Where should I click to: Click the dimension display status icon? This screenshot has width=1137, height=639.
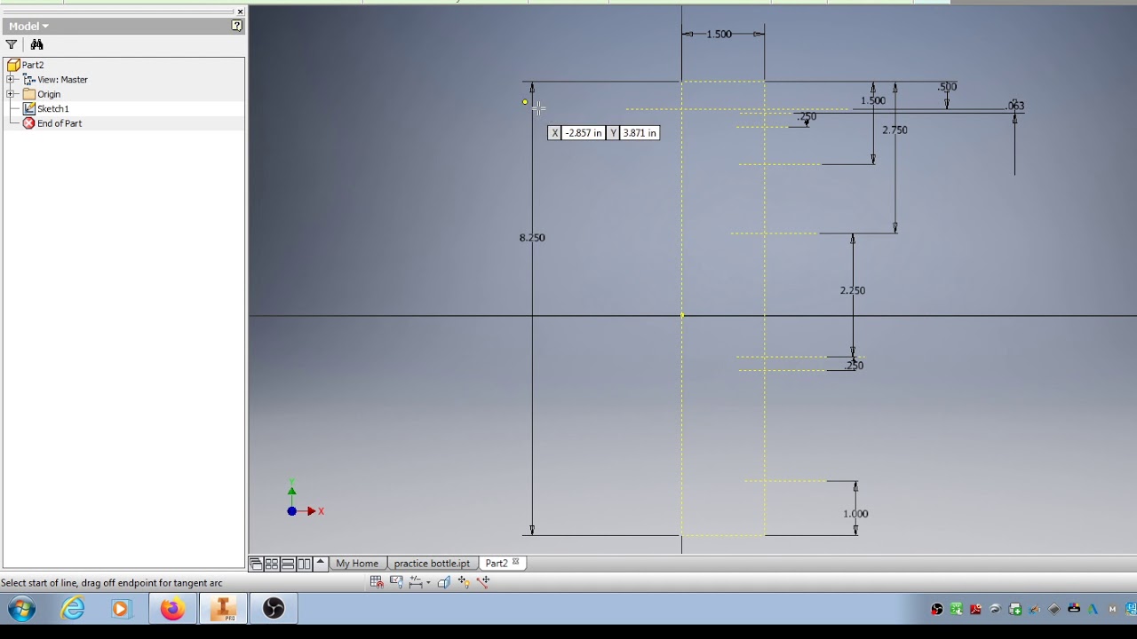[416, 582]
